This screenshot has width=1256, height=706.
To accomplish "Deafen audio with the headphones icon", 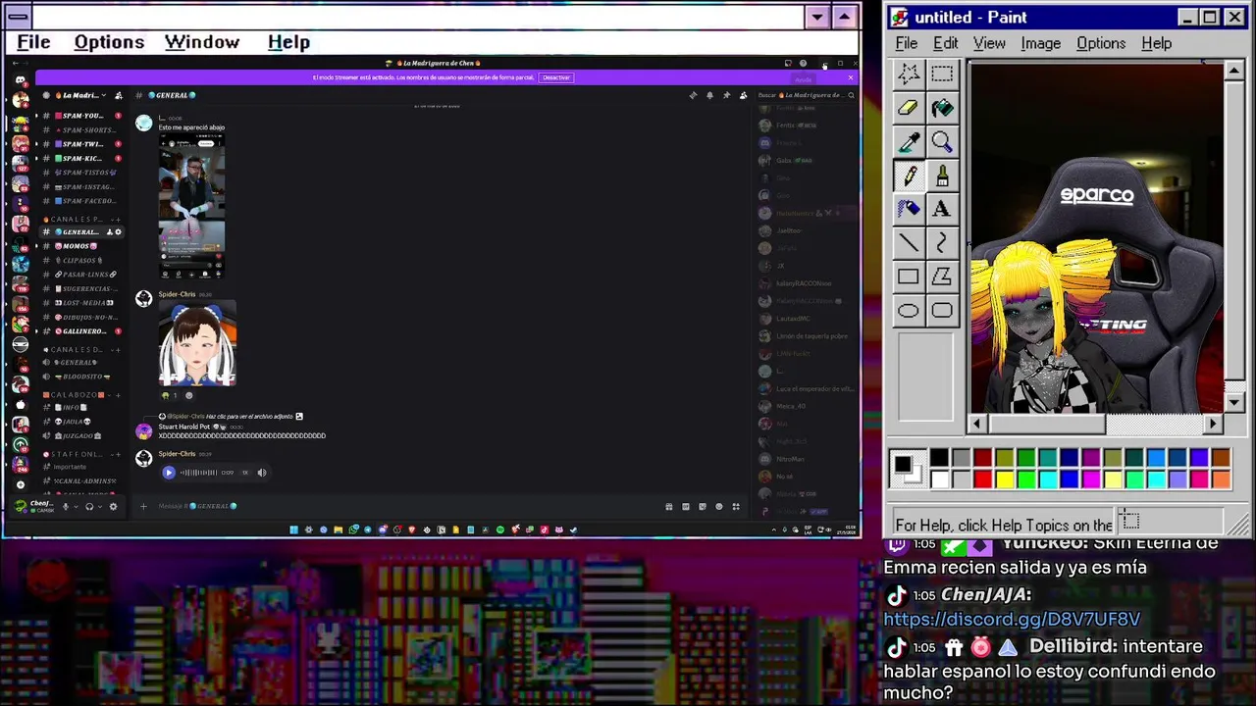I will 89,506.
